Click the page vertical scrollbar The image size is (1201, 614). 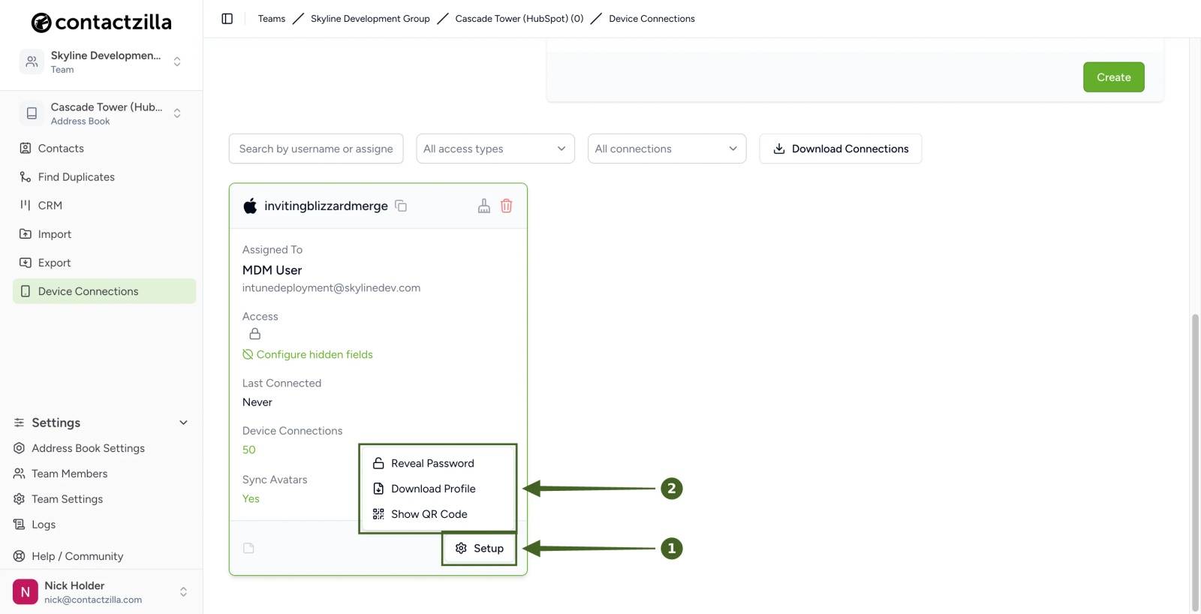pyautogui.click(x=1195, y=462)
